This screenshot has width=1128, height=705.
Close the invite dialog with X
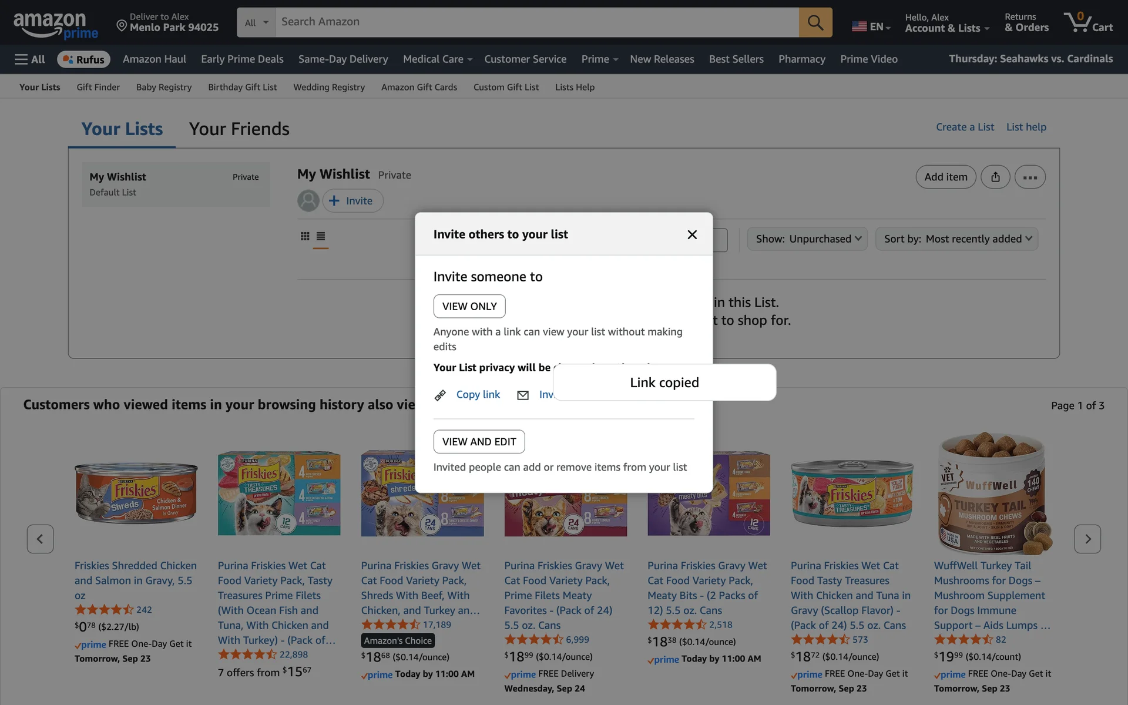pyautogui.click(x=692, y=234)
